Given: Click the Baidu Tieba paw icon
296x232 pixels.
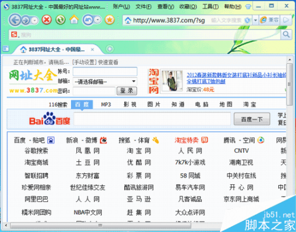Looking at the screenshot, I should click(51, 140).
